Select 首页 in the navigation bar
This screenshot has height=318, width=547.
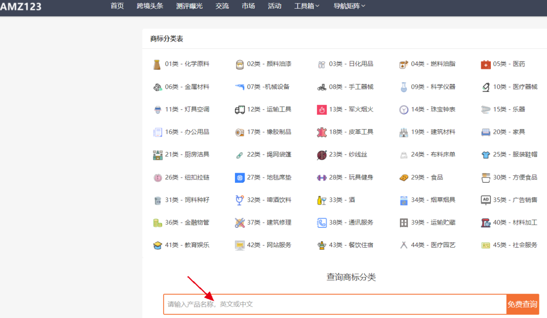[x=116, y=7]
